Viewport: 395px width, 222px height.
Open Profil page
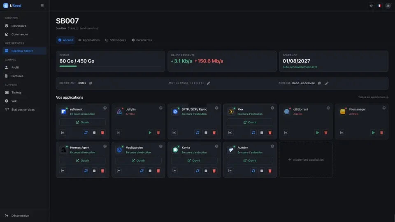[24, 67]
